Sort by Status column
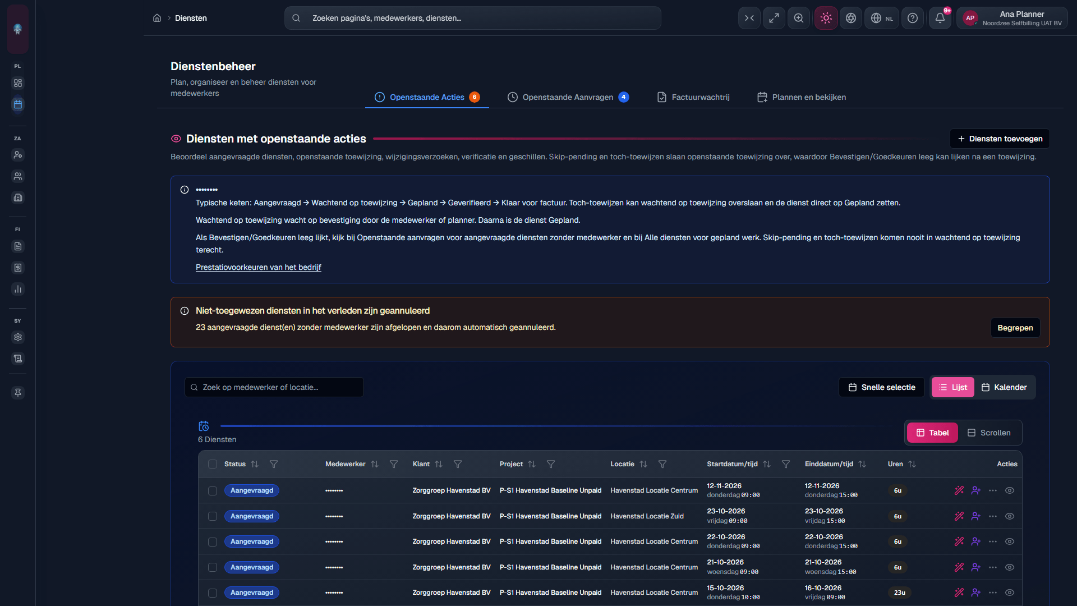 255,464
